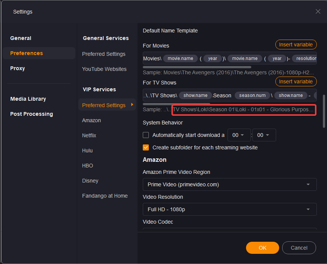This screenshot has width=327, height=264.
Task: Open Post Processing section
Action: pos(32,114)
